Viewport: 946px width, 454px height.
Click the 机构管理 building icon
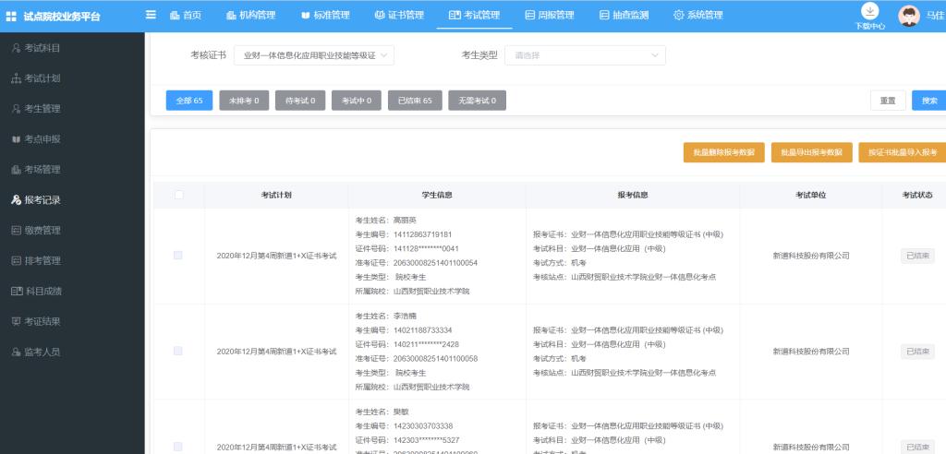(231, 16)
